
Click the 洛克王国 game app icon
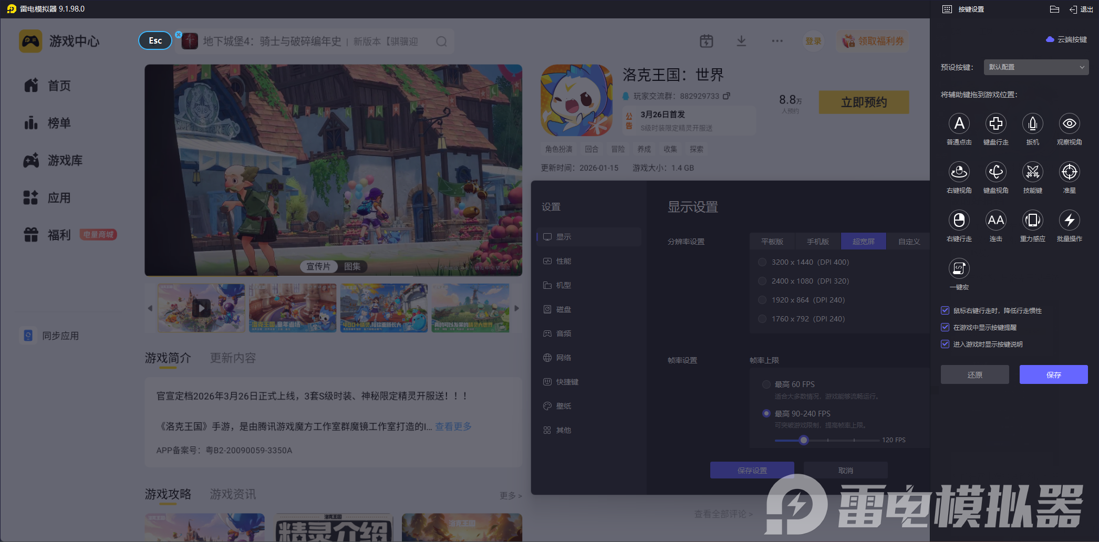(x=576, y=100)
